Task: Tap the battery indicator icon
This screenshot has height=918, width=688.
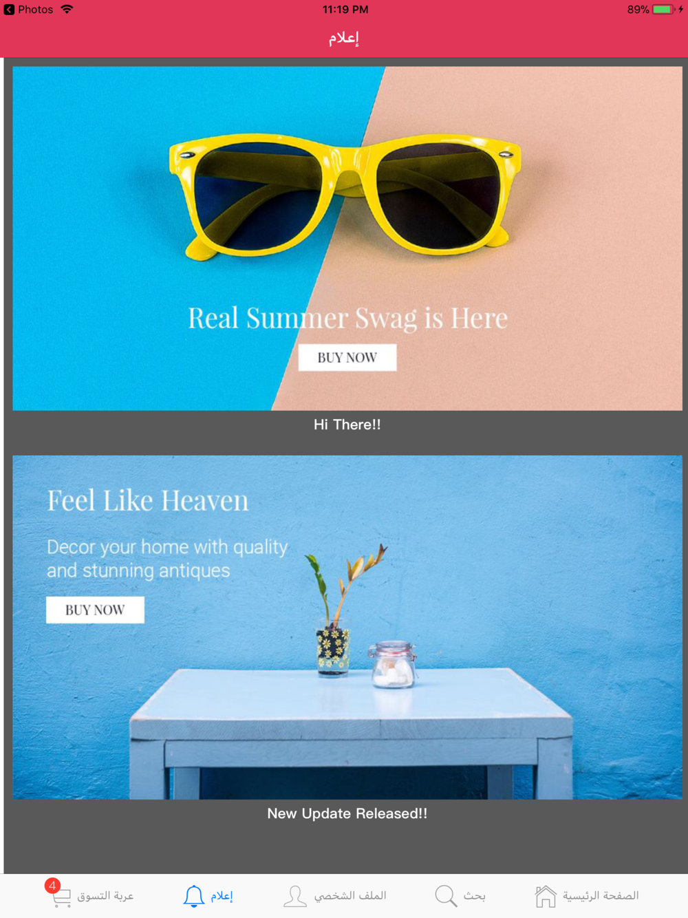Action: coord(663,10)
